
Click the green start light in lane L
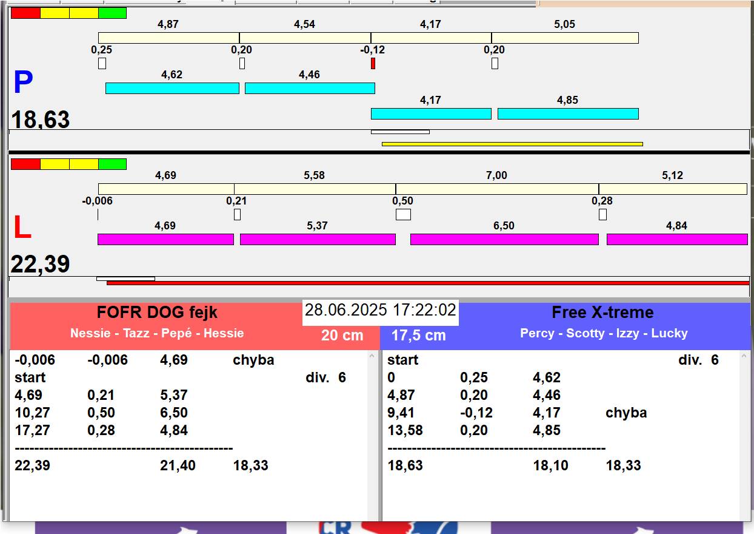112,164
